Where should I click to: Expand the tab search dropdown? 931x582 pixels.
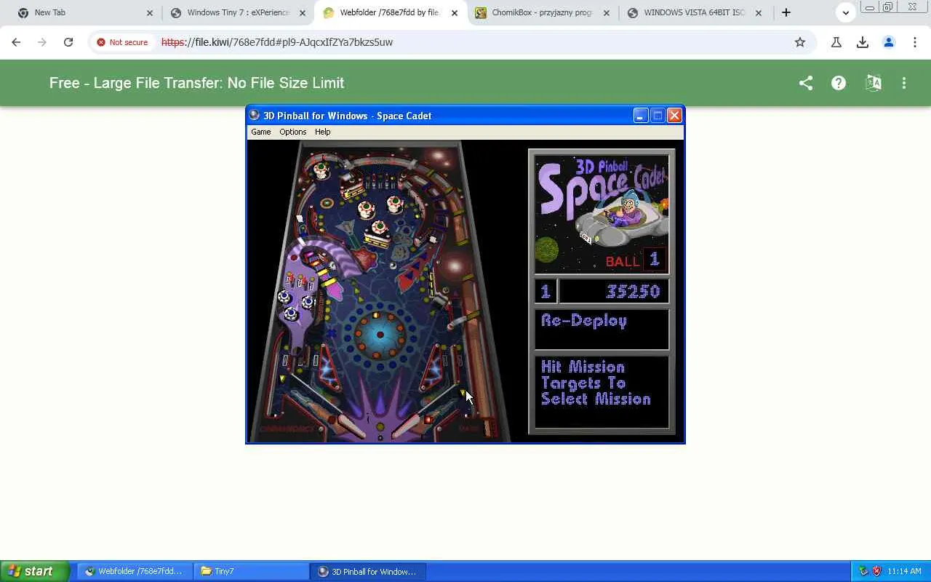[846, 12]
